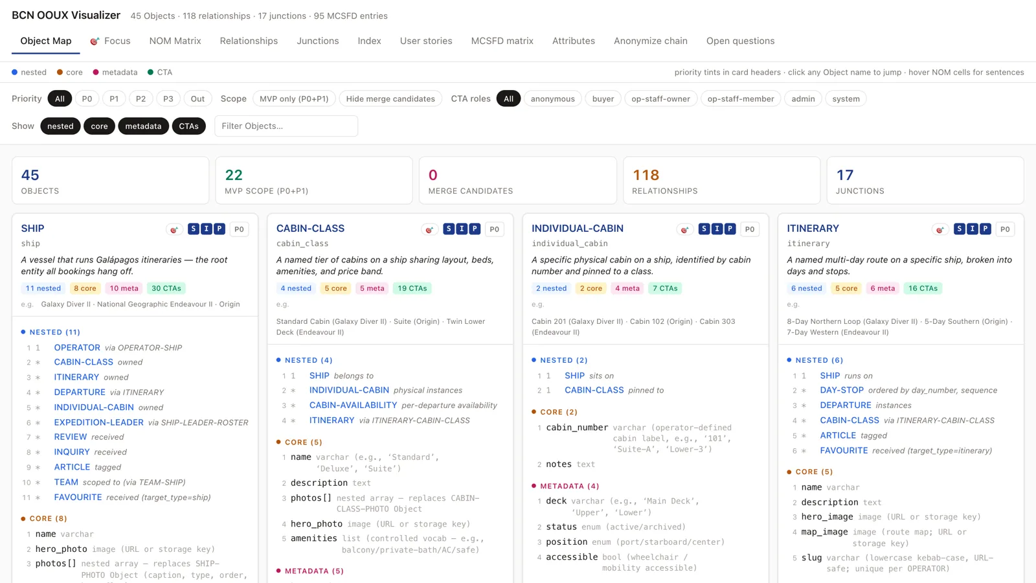Click the 118 RELATIONSHIPS summary tile
This screenshot has height=583, width=1036.
[721, 181]
